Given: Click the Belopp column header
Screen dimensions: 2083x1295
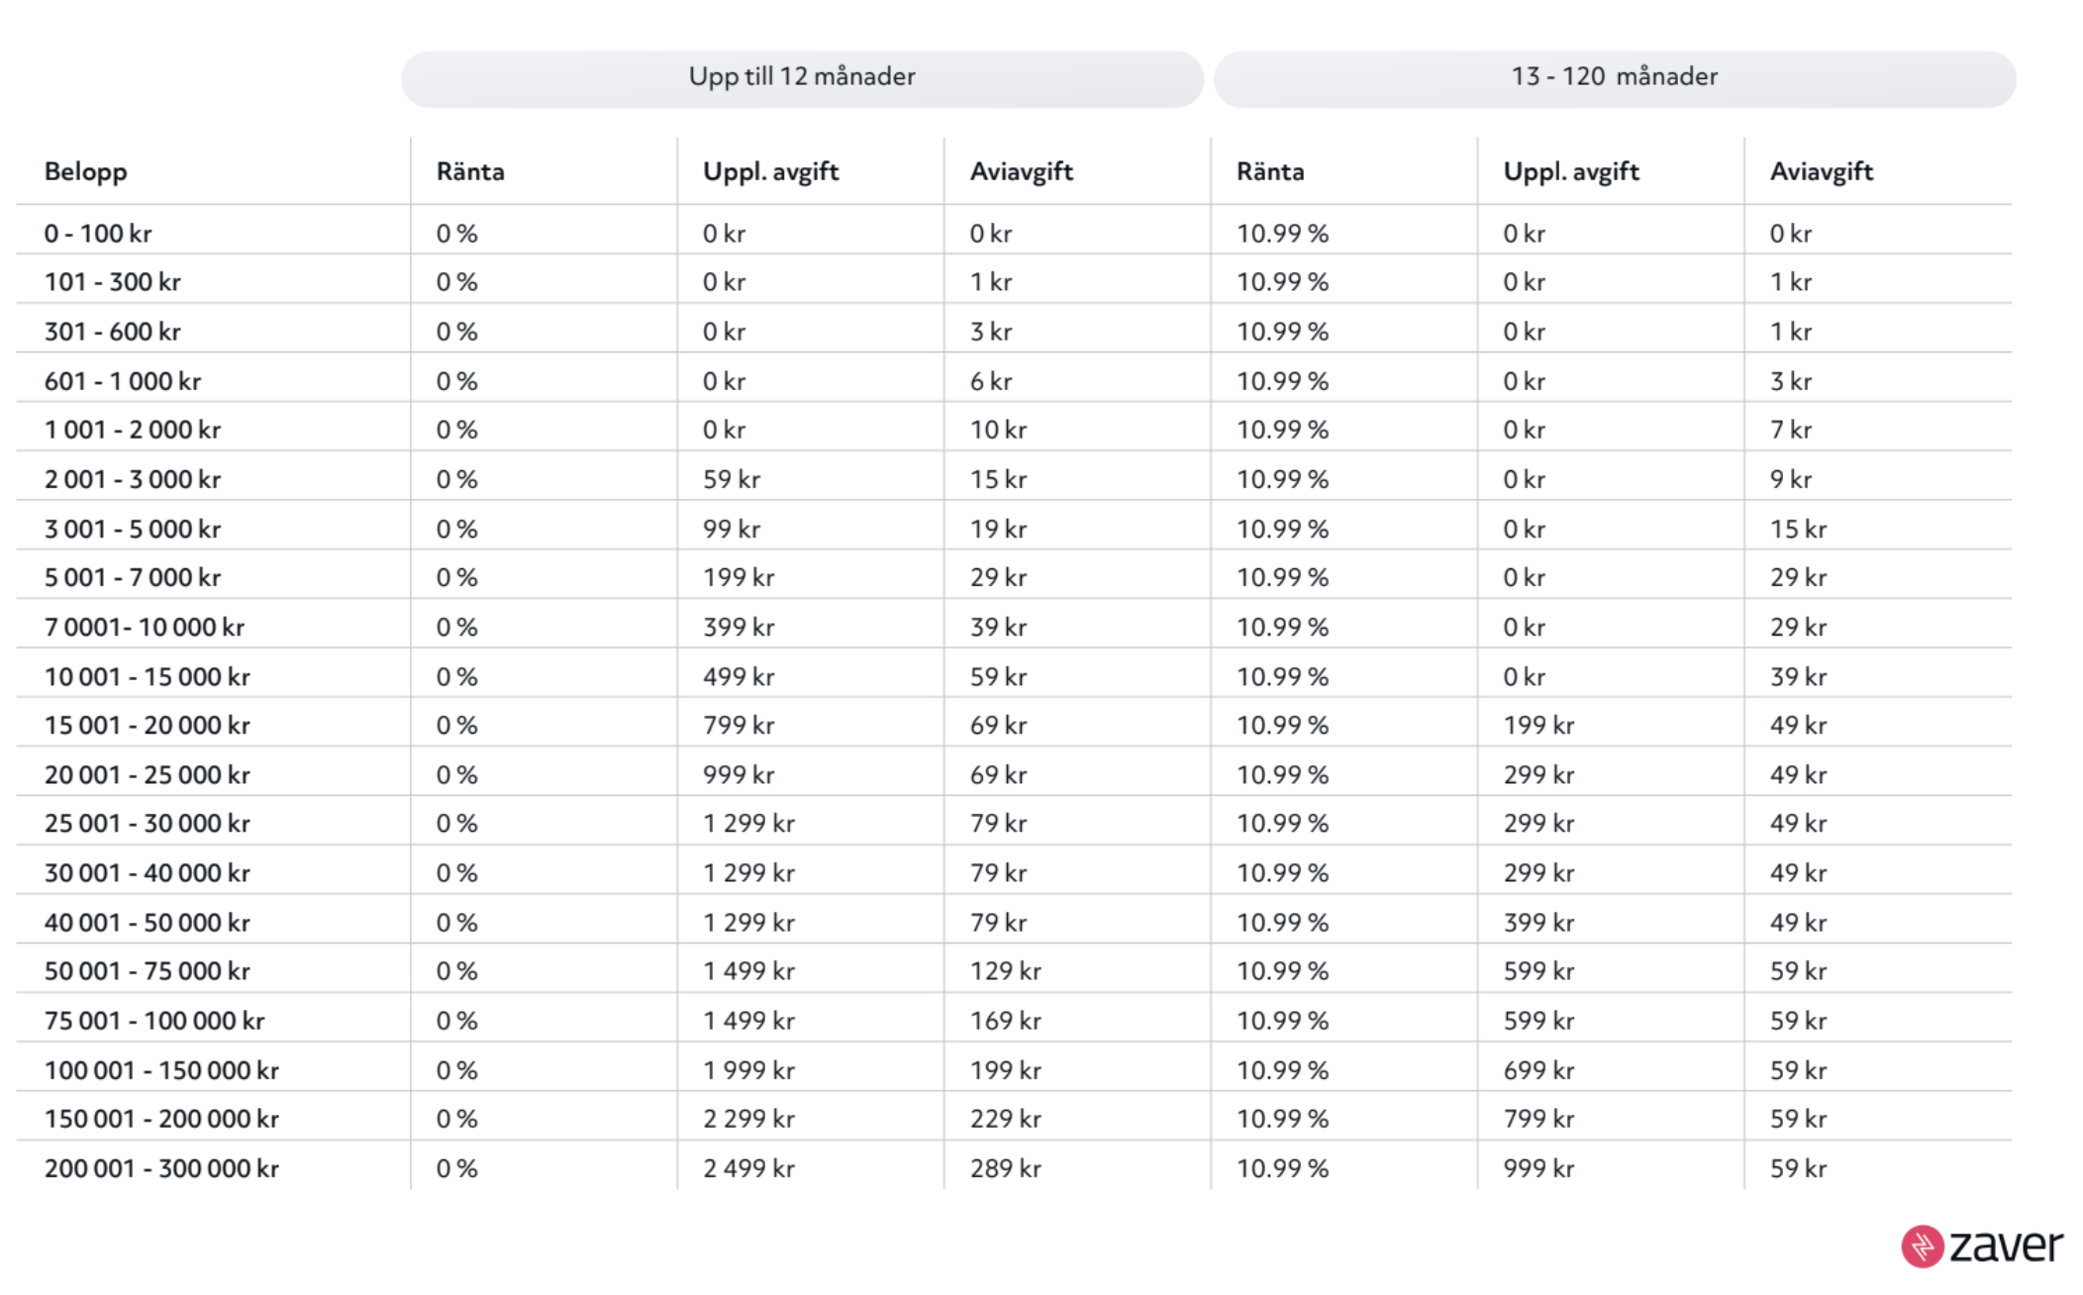Looking at the screenshot, I should [x=86, y=172].
